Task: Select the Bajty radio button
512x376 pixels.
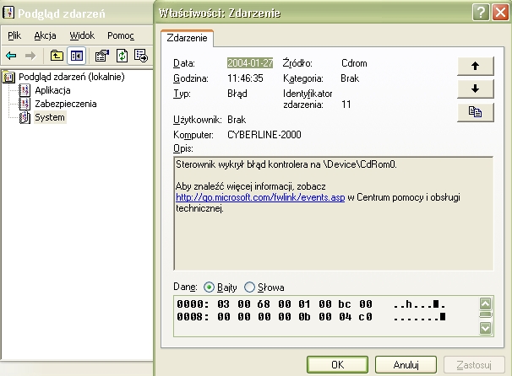Action: click(209, 287)
